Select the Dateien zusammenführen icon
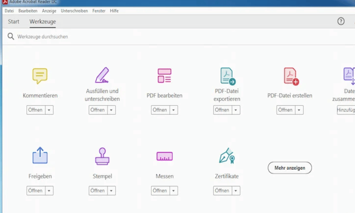This screenshot has width=355, height=213. 349,76
